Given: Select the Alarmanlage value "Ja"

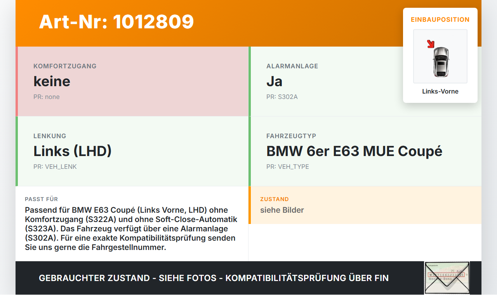Looking at the screenshot, I should coord(275,81).
